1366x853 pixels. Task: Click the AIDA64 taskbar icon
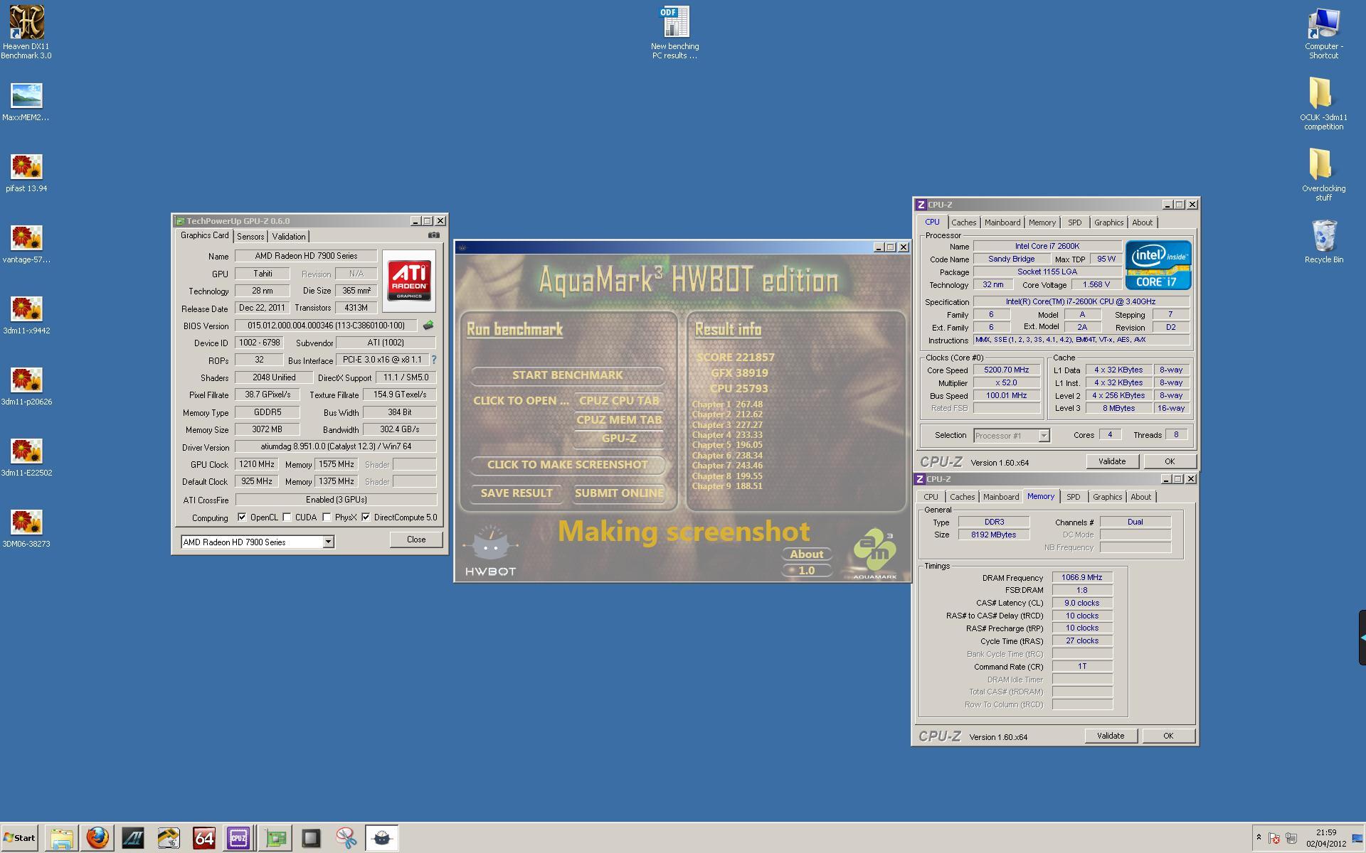click(204, 838)
